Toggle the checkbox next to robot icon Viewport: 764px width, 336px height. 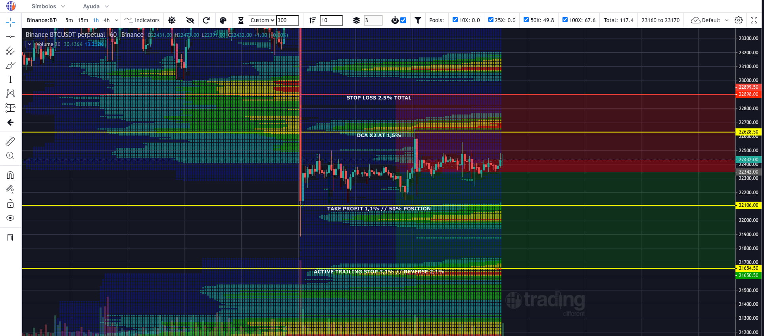[403, 20]
